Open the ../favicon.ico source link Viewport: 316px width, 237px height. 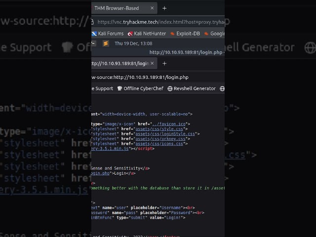(169, 124)
